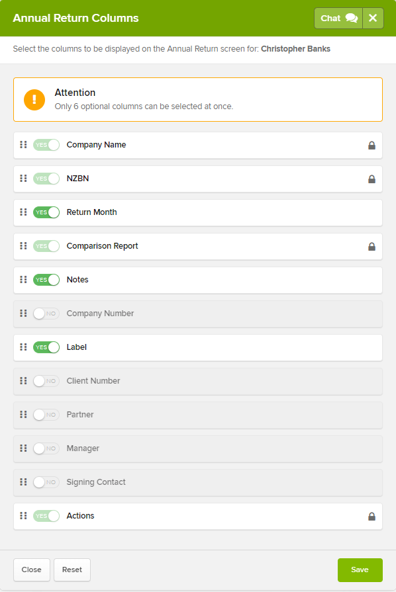Click the lock icon on Comparison Report row
Image resolution: width=396 pixels, height=592 pixels.
click(371, 247)
